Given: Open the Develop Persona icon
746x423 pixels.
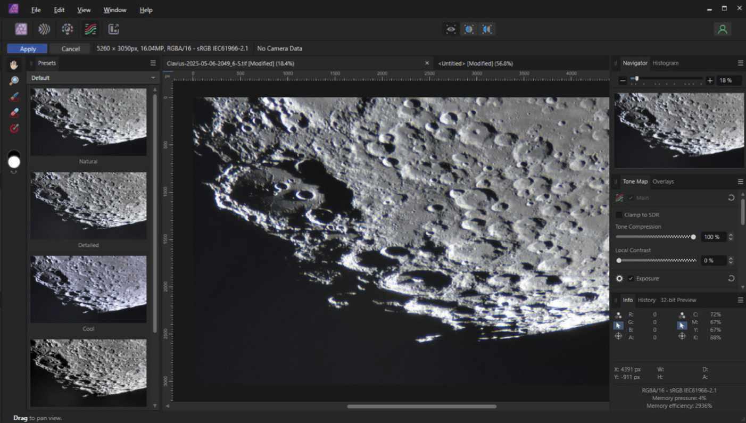Looking at the screenshot, I should point(67,29).
